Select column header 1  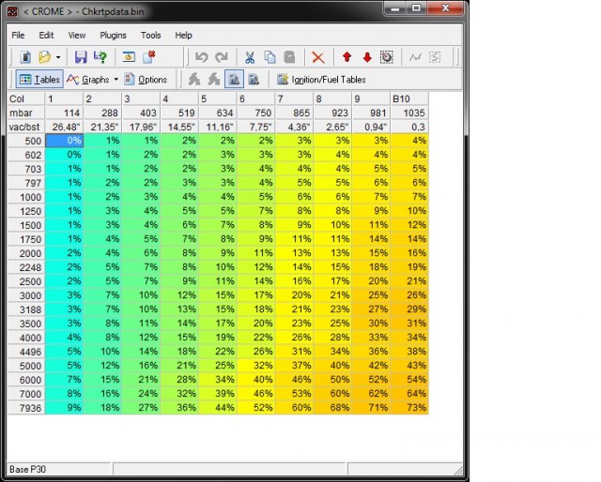64,98
